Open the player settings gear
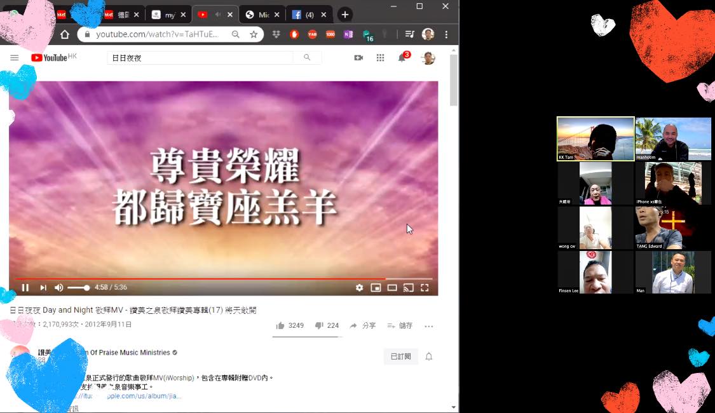This screenshot has height=413, width=715. (x=359, y=288)
